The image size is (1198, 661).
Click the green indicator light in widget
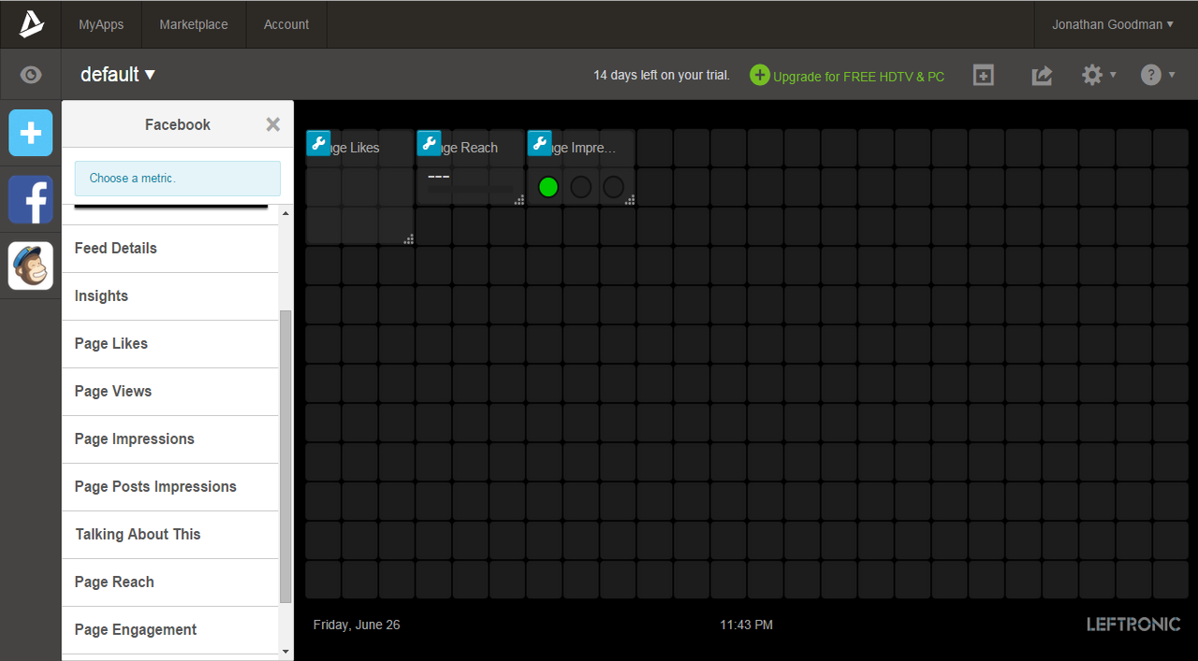[548, 187]
